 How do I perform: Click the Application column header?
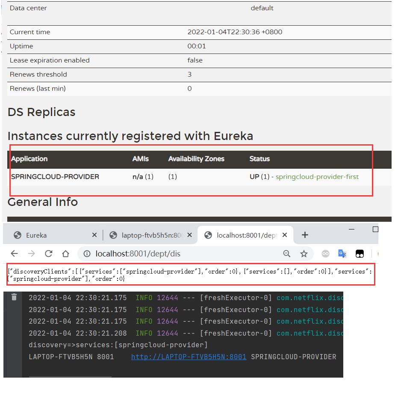(x=29, y=159)
